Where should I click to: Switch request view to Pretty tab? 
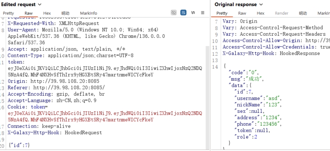8,13
